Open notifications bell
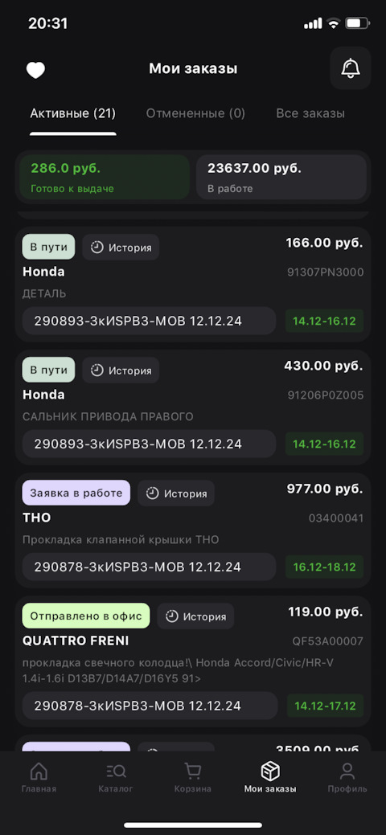 pyautogui.click(x=351, y=68)
